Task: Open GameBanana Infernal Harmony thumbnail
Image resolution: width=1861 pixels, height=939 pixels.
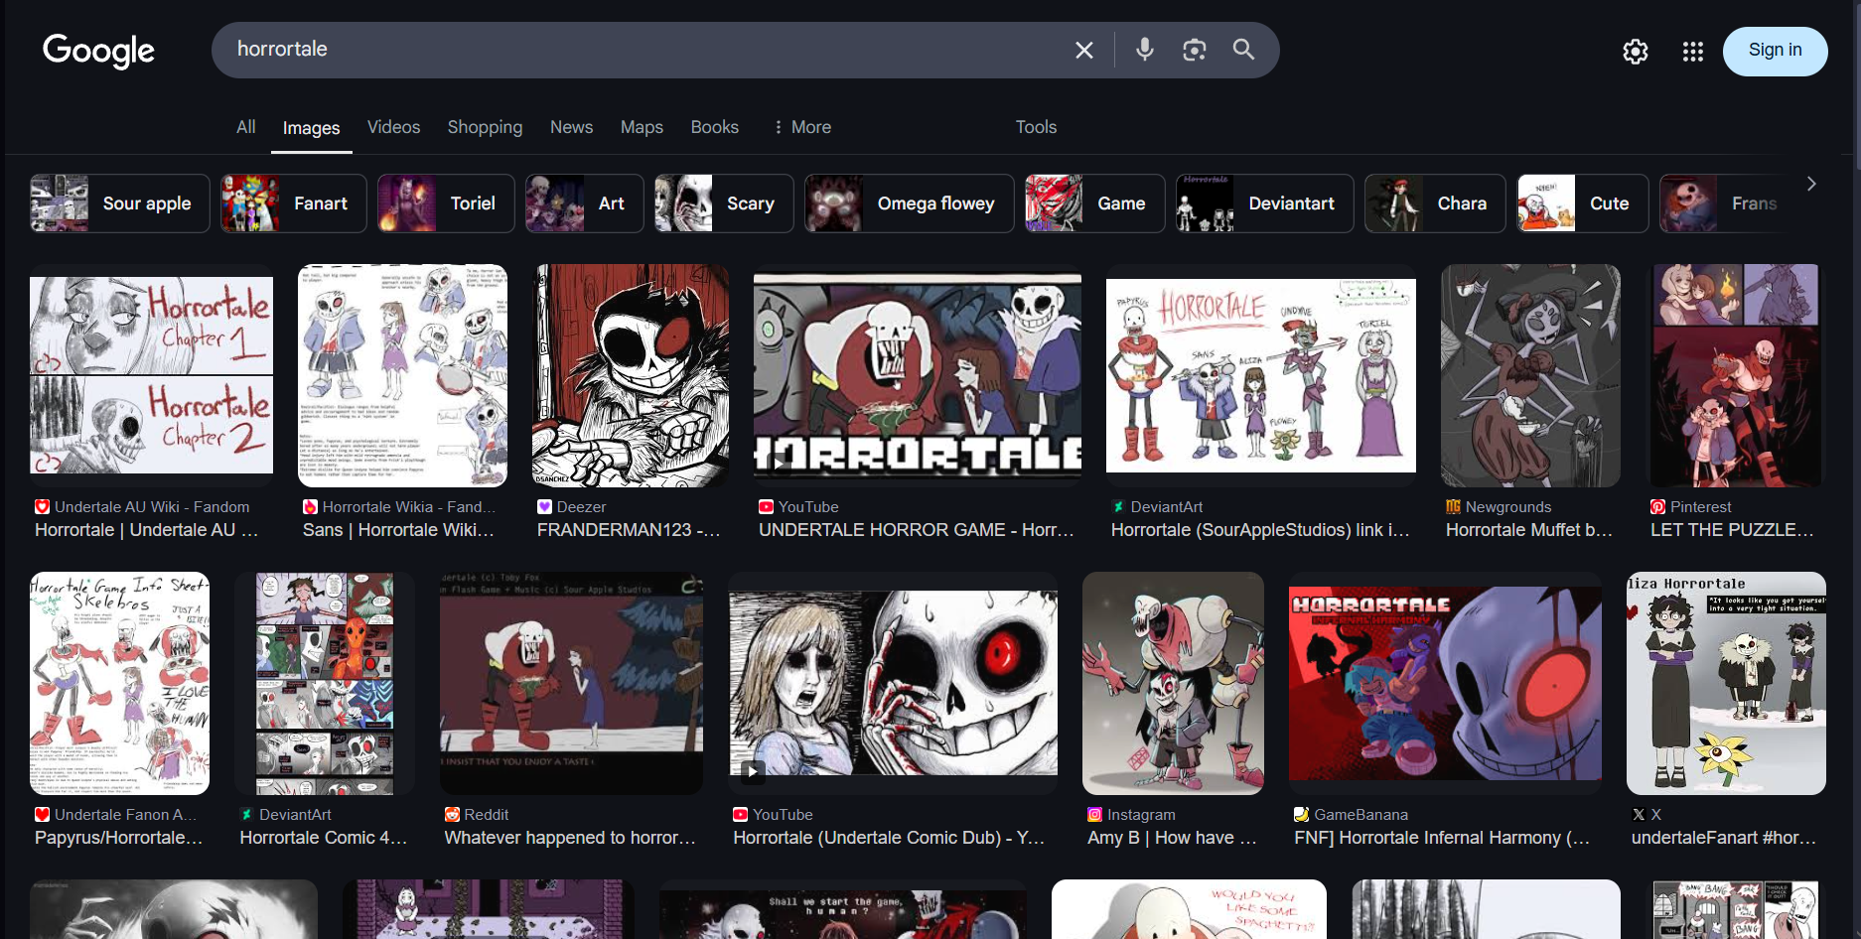Action: click(1445, 683)
